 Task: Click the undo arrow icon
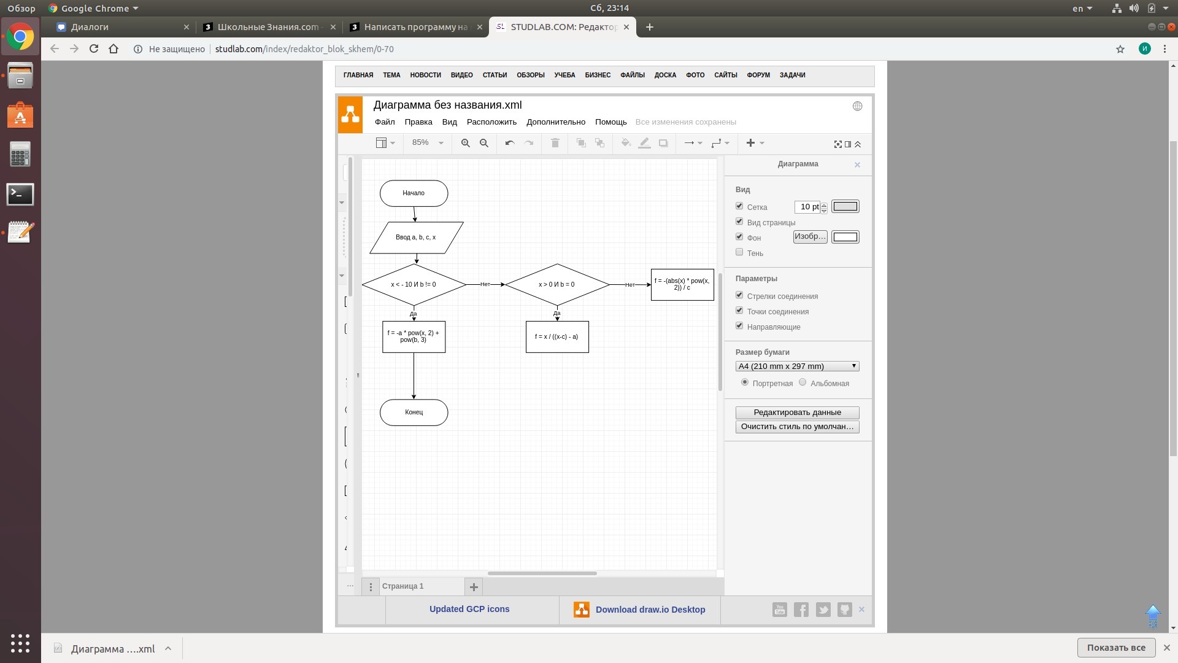point(509,143)
